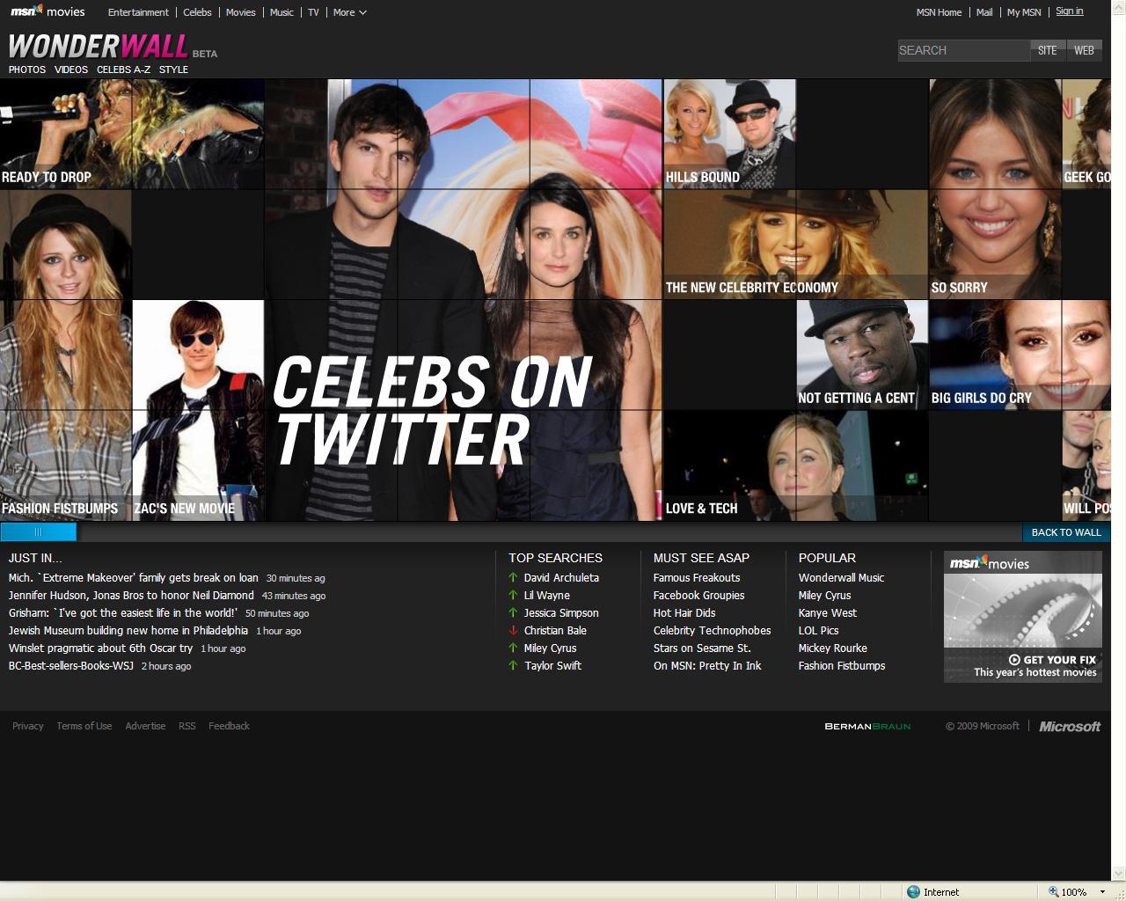Open the Celebs A-Z tab
The width and height of the screenshot is (1126, 901).
click(123, 70)
